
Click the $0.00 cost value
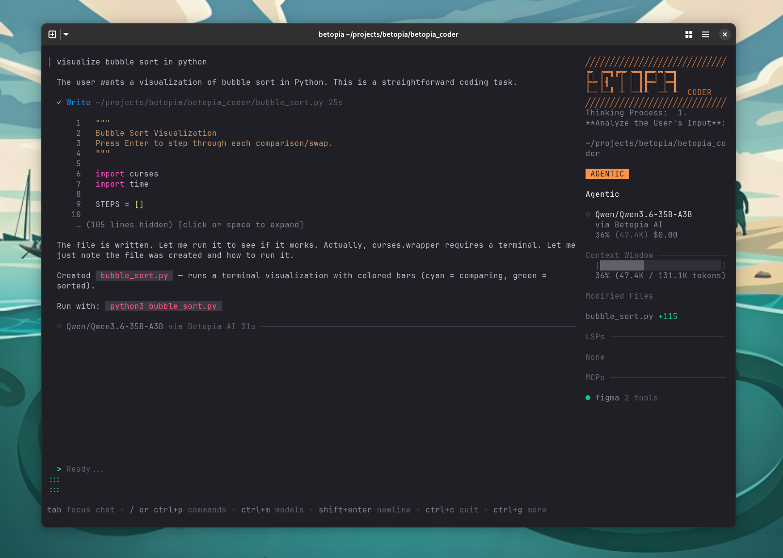tap(666, 235)
